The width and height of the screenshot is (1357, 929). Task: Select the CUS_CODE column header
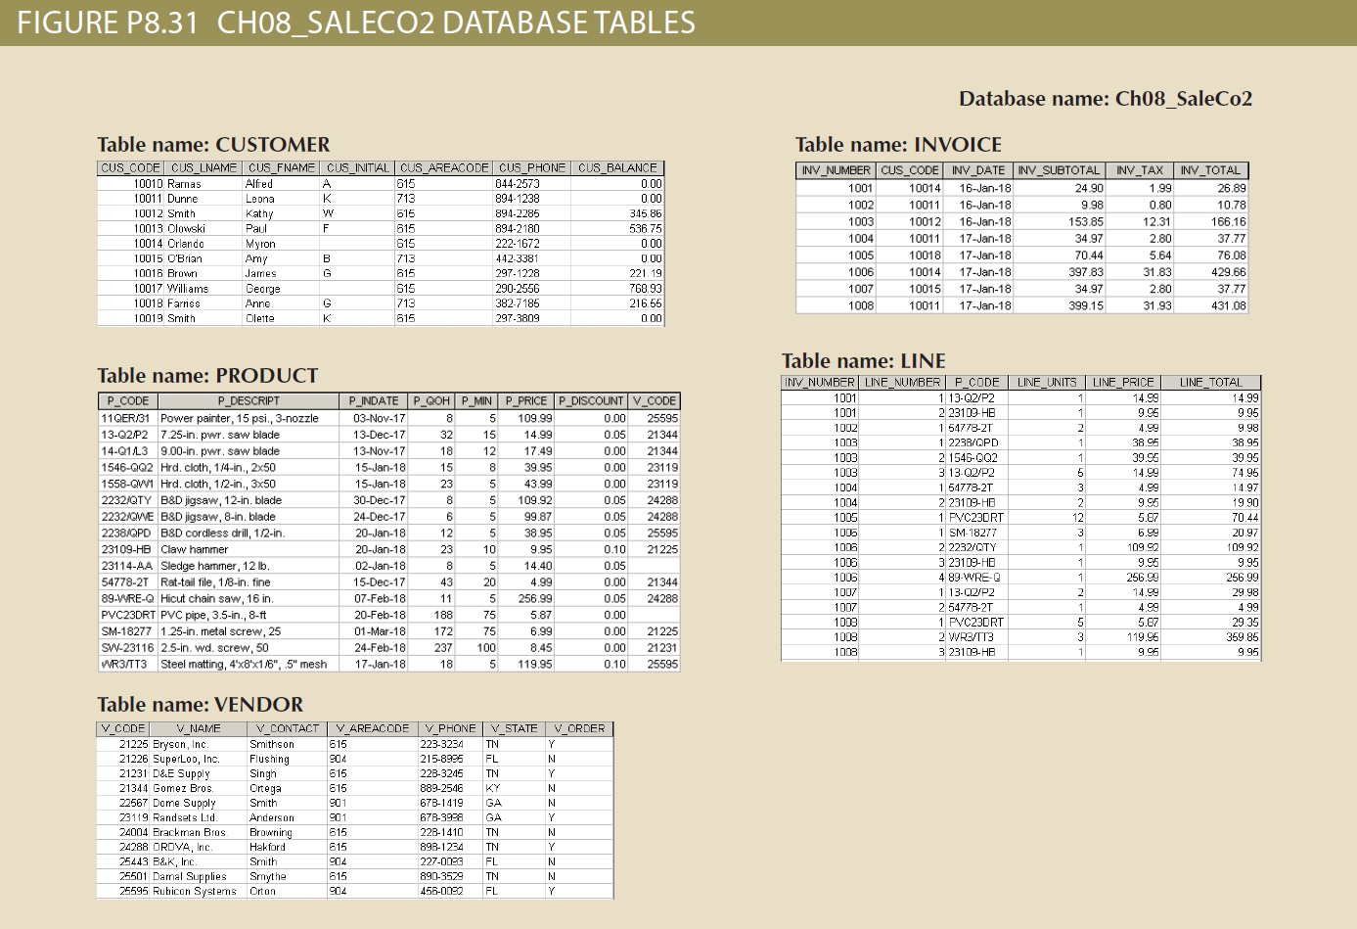coord(130,167)
